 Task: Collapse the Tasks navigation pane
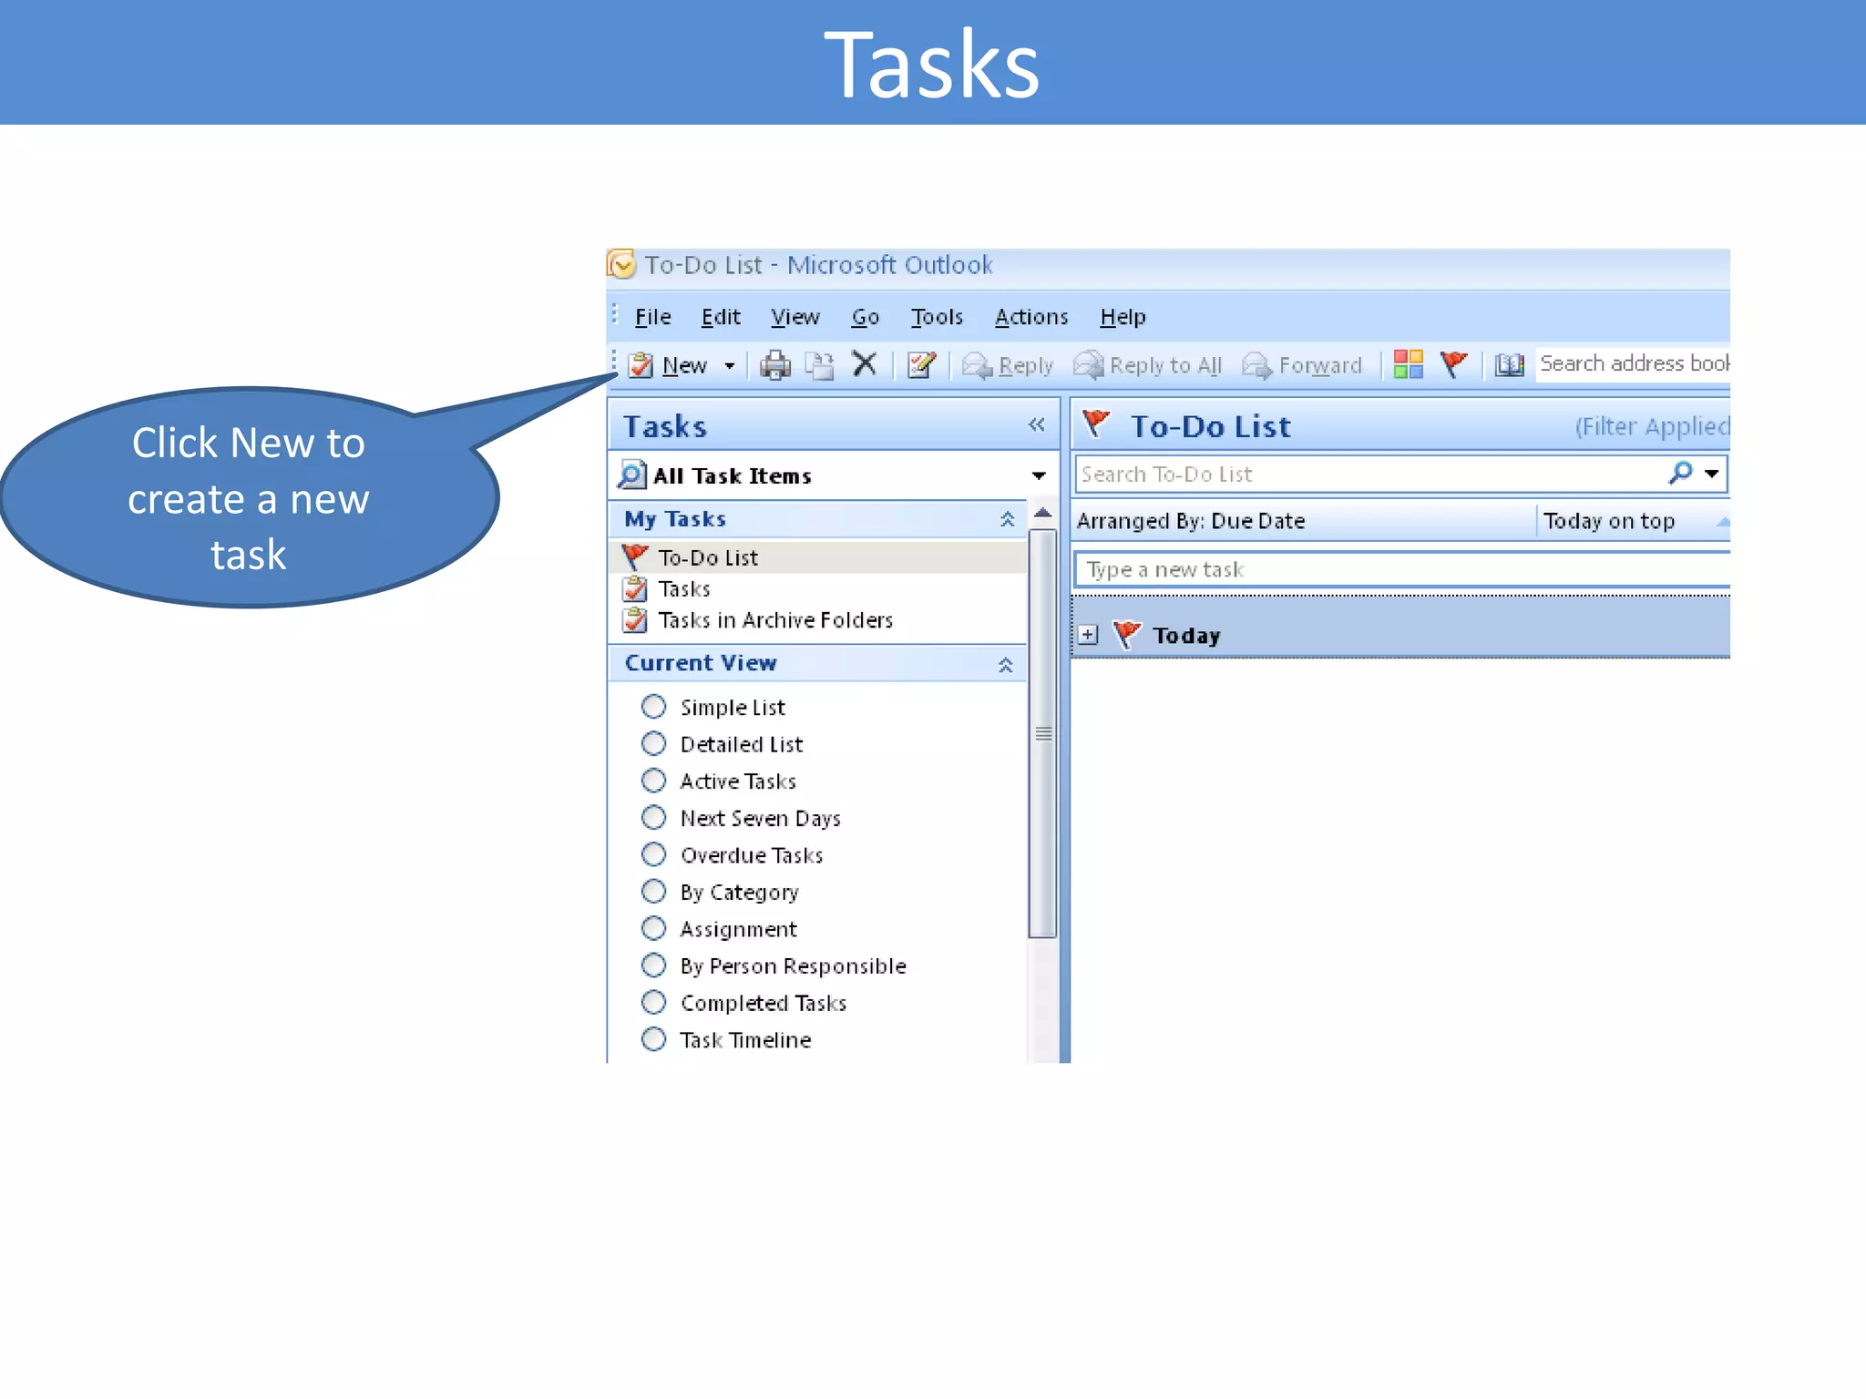[x=1036, y=424]
